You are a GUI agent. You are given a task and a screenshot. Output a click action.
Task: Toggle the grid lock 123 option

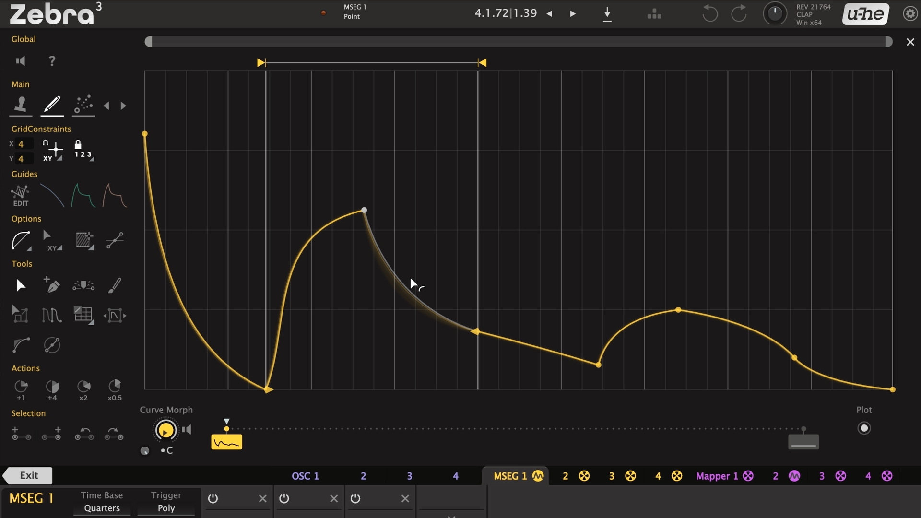[x=83, y=150]
